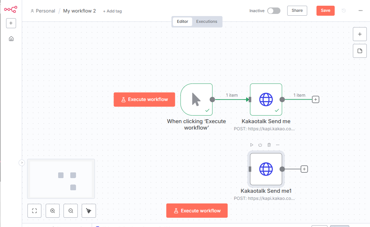
Task: Open the Personal project breadcrumb
Action: coord(43,11)
